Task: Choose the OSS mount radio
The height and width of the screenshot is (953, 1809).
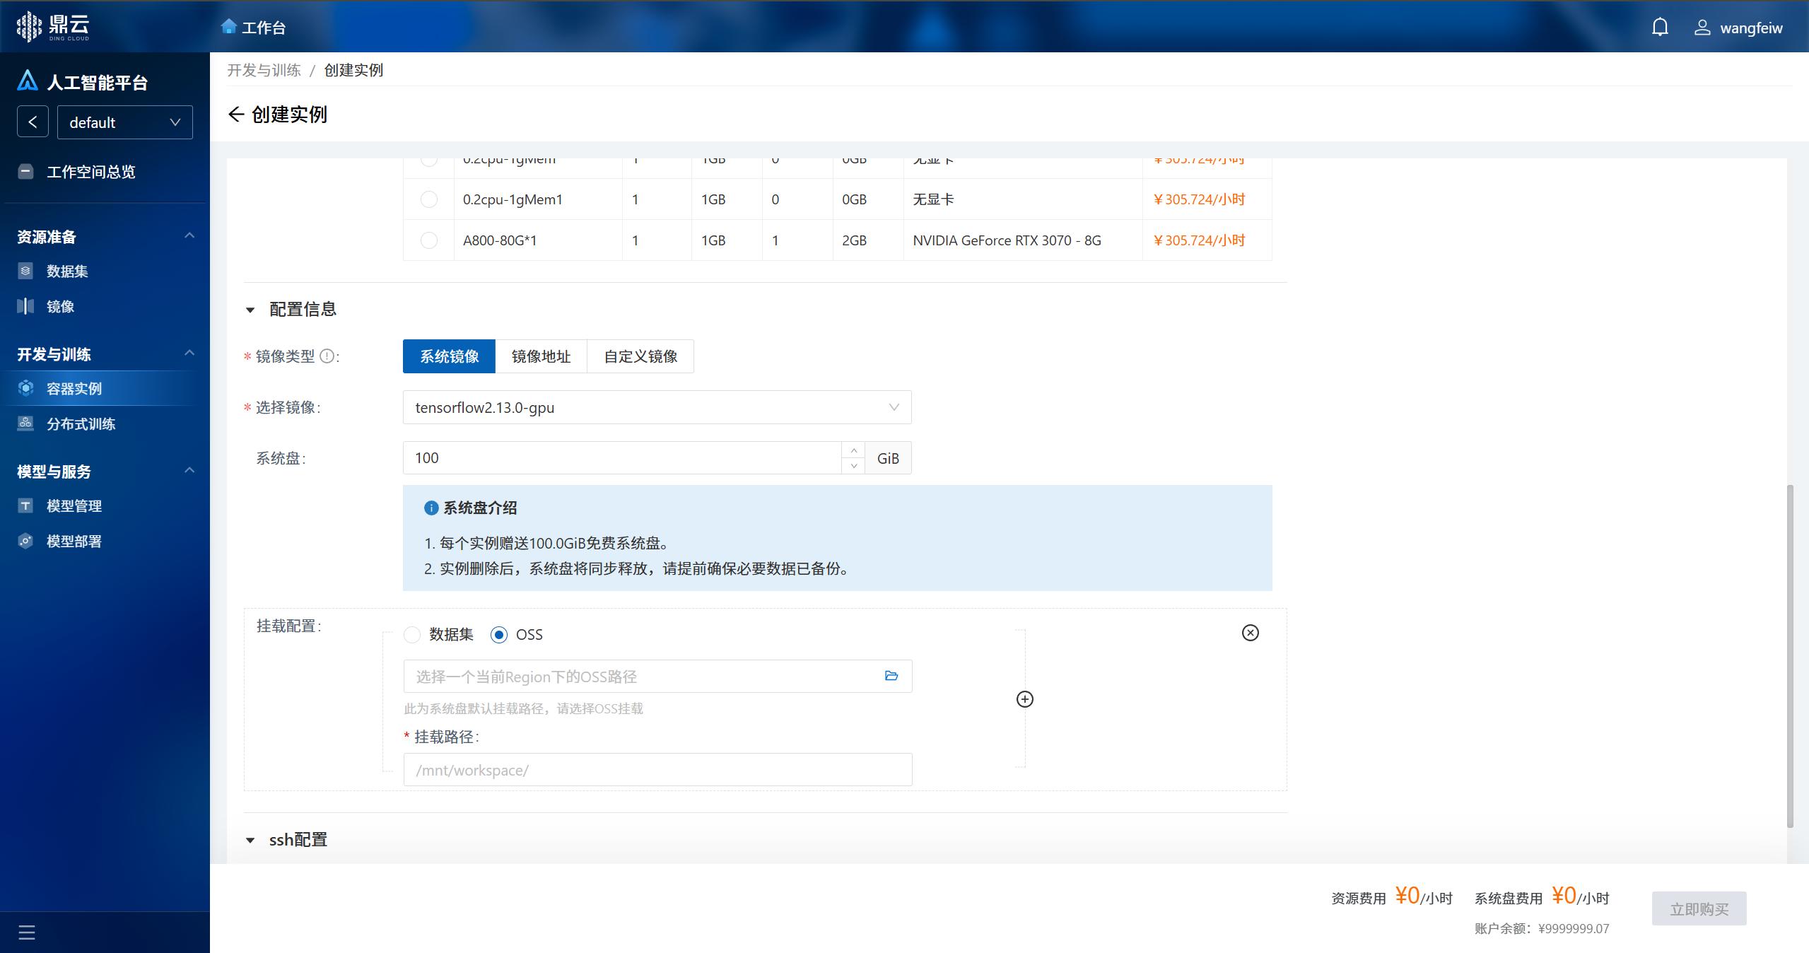Action: [499, 635]
